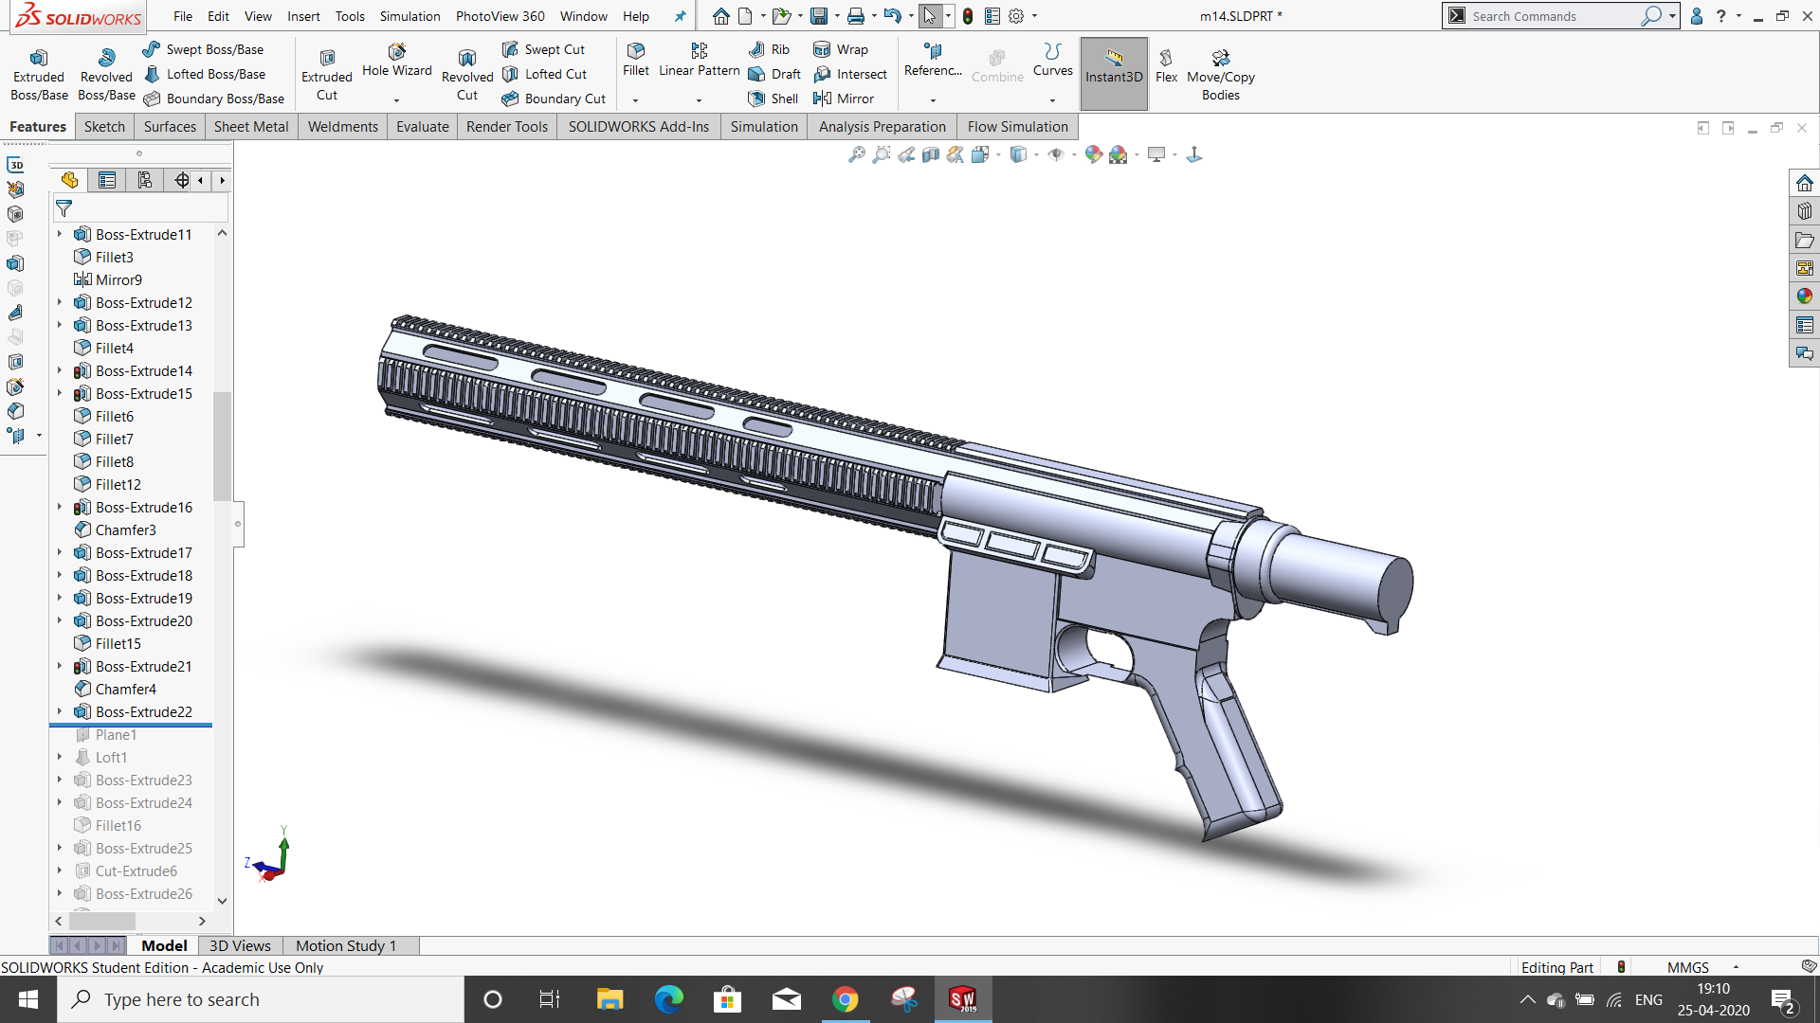Screen dimensions: 1820x1023
Task: Expand the Boss-Extrude11 feature
Action: coord(60,234)
